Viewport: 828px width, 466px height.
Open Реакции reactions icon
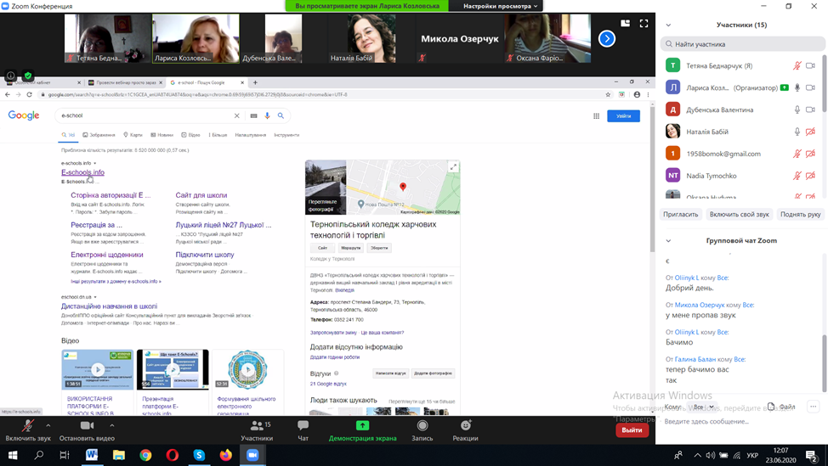(465, 430)
